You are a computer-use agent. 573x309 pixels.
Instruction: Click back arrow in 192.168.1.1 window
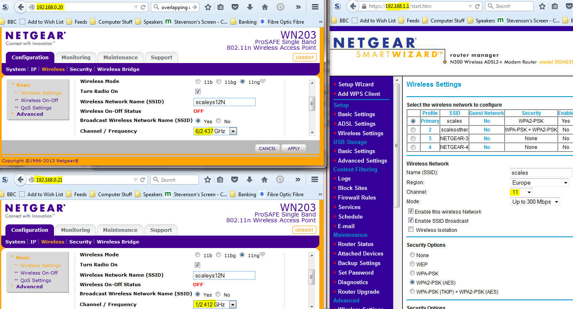click(353, 6)
